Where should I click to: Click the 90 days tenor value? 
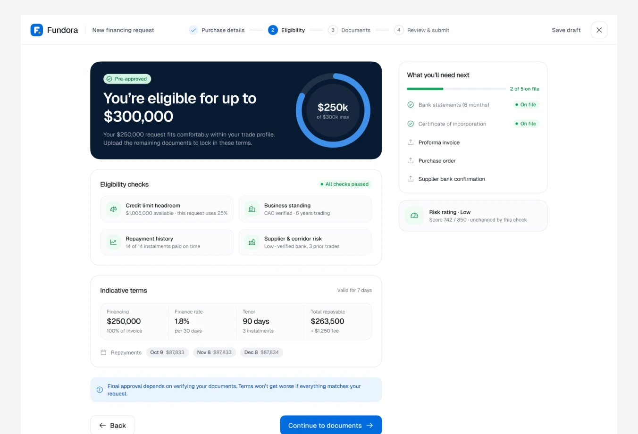pos(256,321)
